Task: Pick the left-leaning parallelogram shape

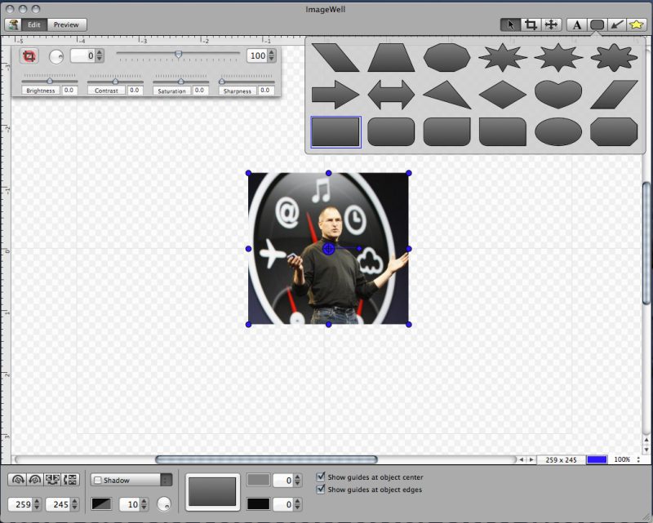Action: 335,57
